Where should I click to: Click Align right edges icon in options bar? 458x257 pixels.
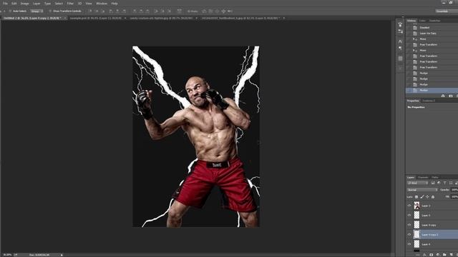coord(124,11)
